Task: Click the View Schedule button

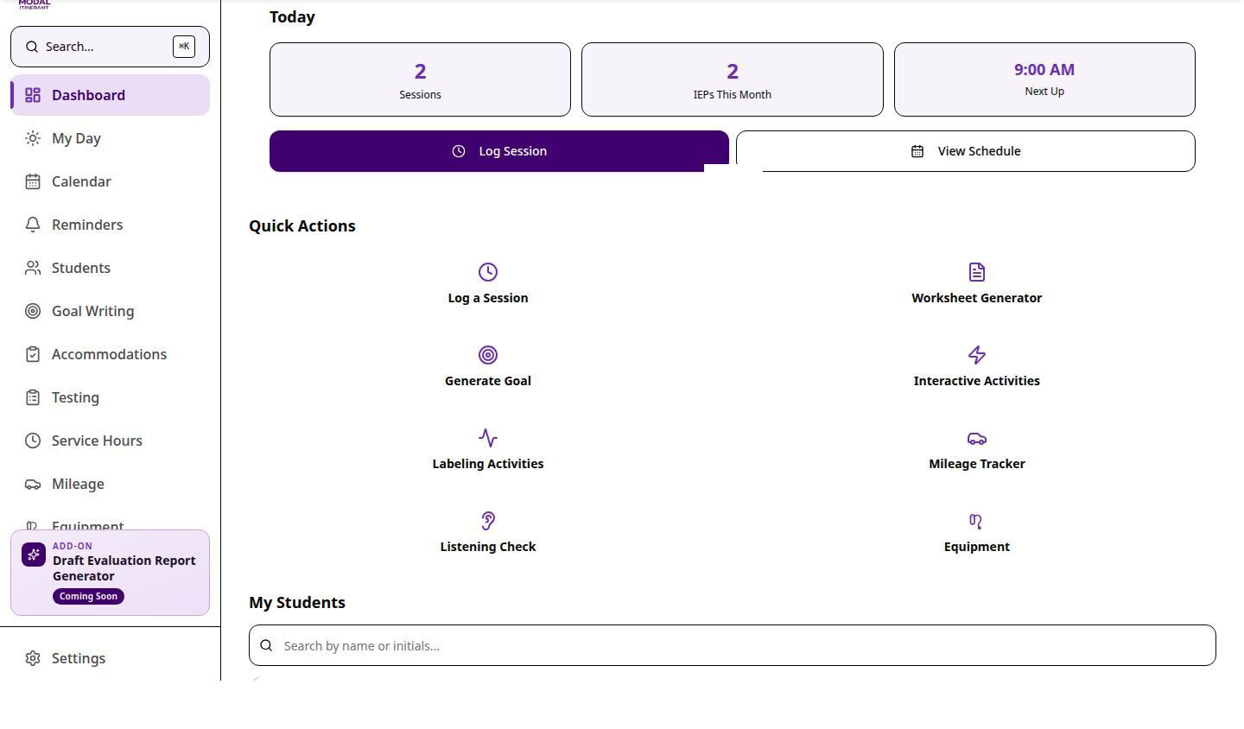Action: (966, 151)
